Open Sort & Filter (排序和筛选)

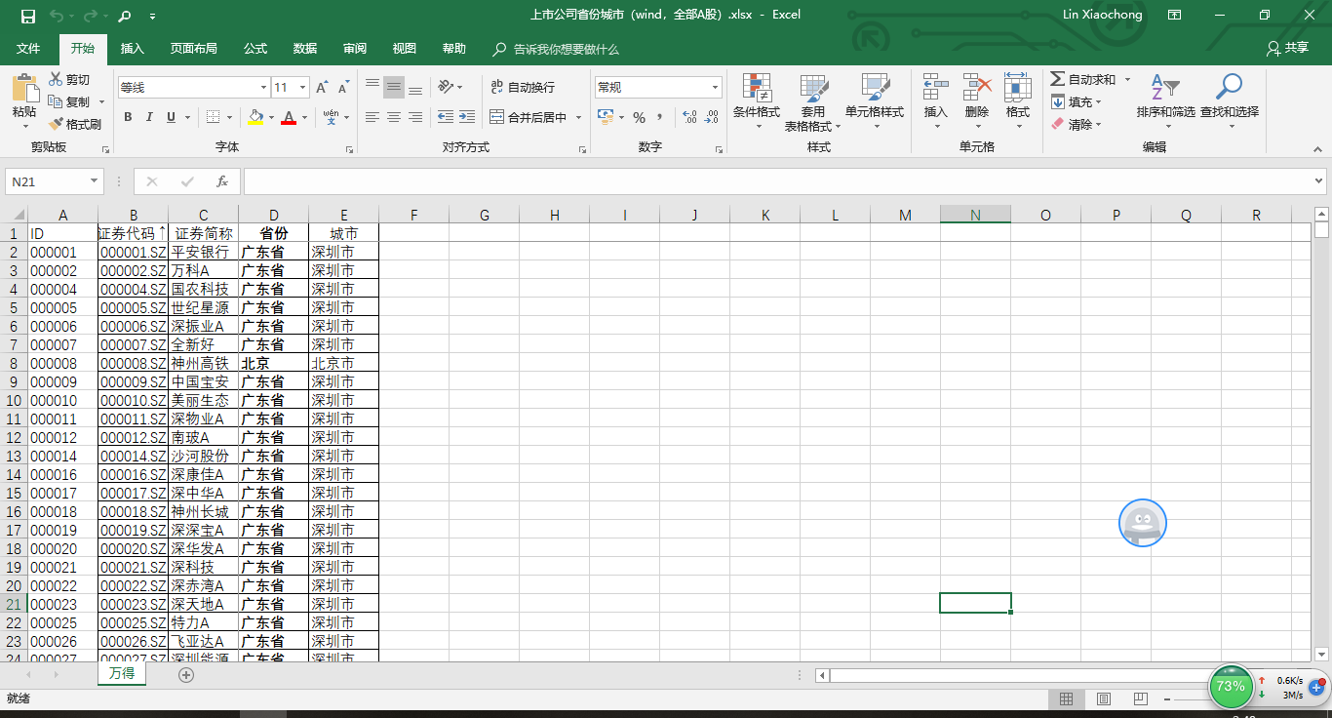[1165, 101]
